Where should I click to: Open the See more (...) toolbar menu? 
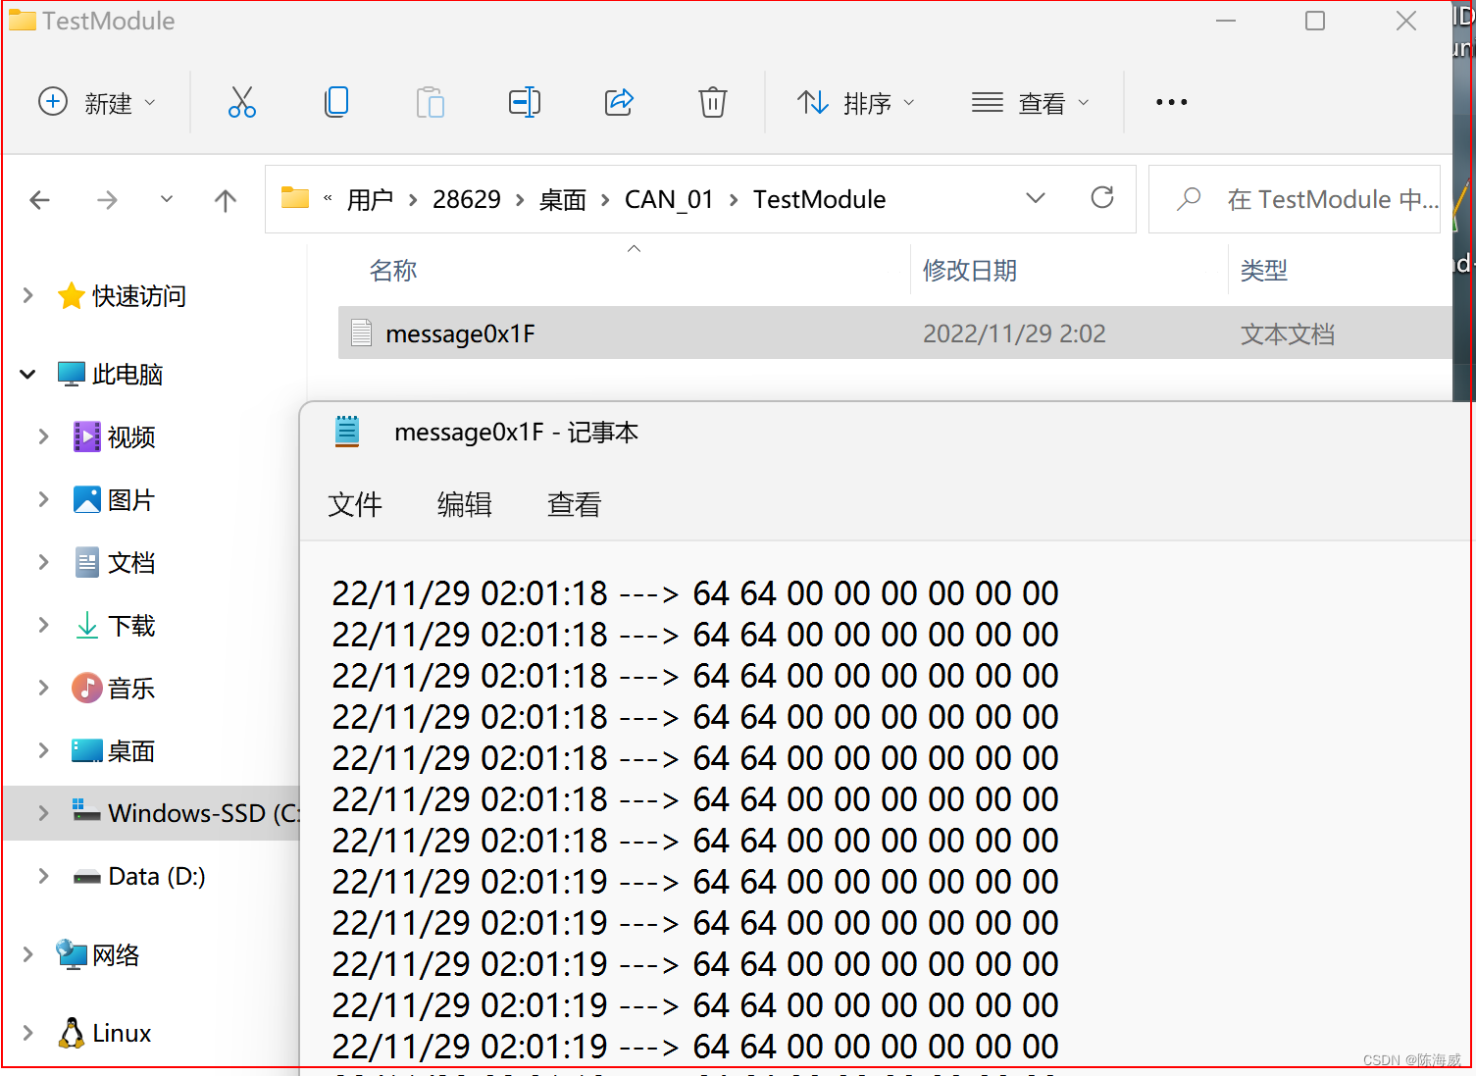tap(1171, 101)
